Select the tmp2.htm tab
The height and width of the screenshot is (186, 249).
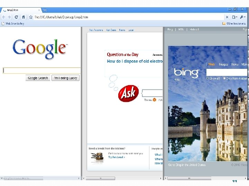21,10
